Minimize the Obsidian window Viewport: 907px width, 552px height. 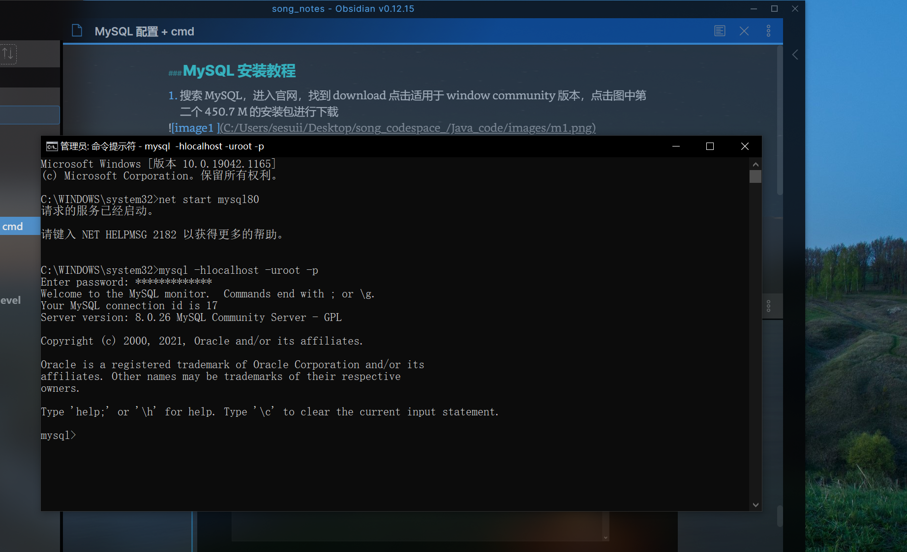tap(754, 9)
